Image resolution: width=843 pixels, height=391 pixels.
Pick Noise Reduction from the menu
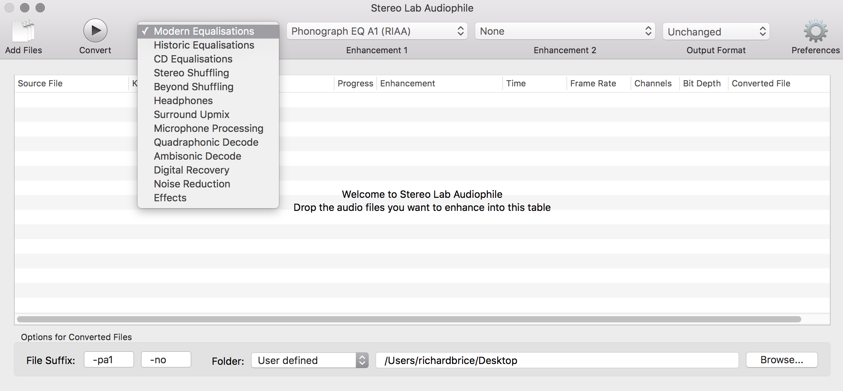tap(208, 184)
